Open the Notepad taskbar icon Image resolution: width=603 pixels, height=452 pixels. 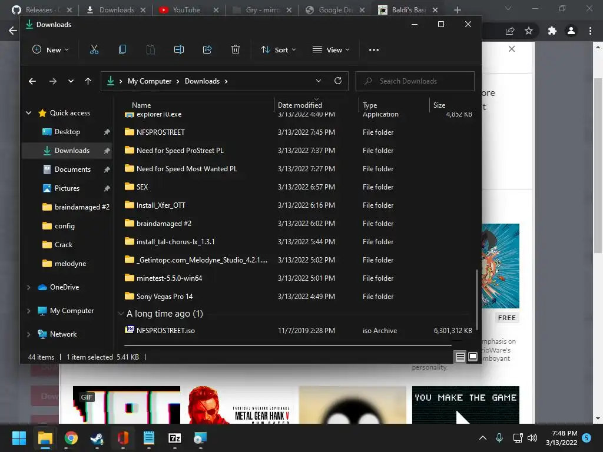pos(149,438)
